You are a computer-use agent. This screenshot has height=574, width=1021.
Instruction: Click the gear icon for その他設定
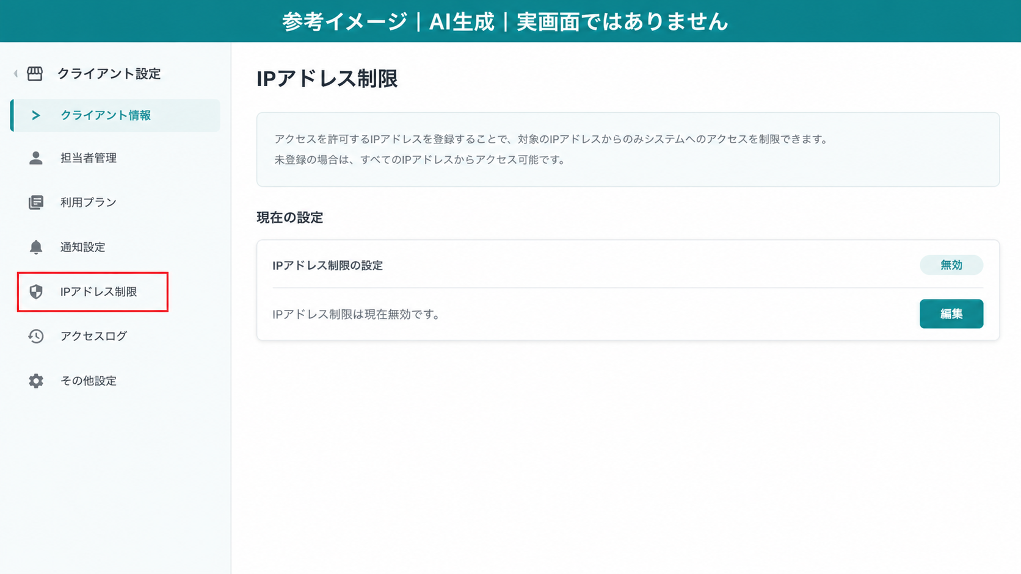[36, 381]
